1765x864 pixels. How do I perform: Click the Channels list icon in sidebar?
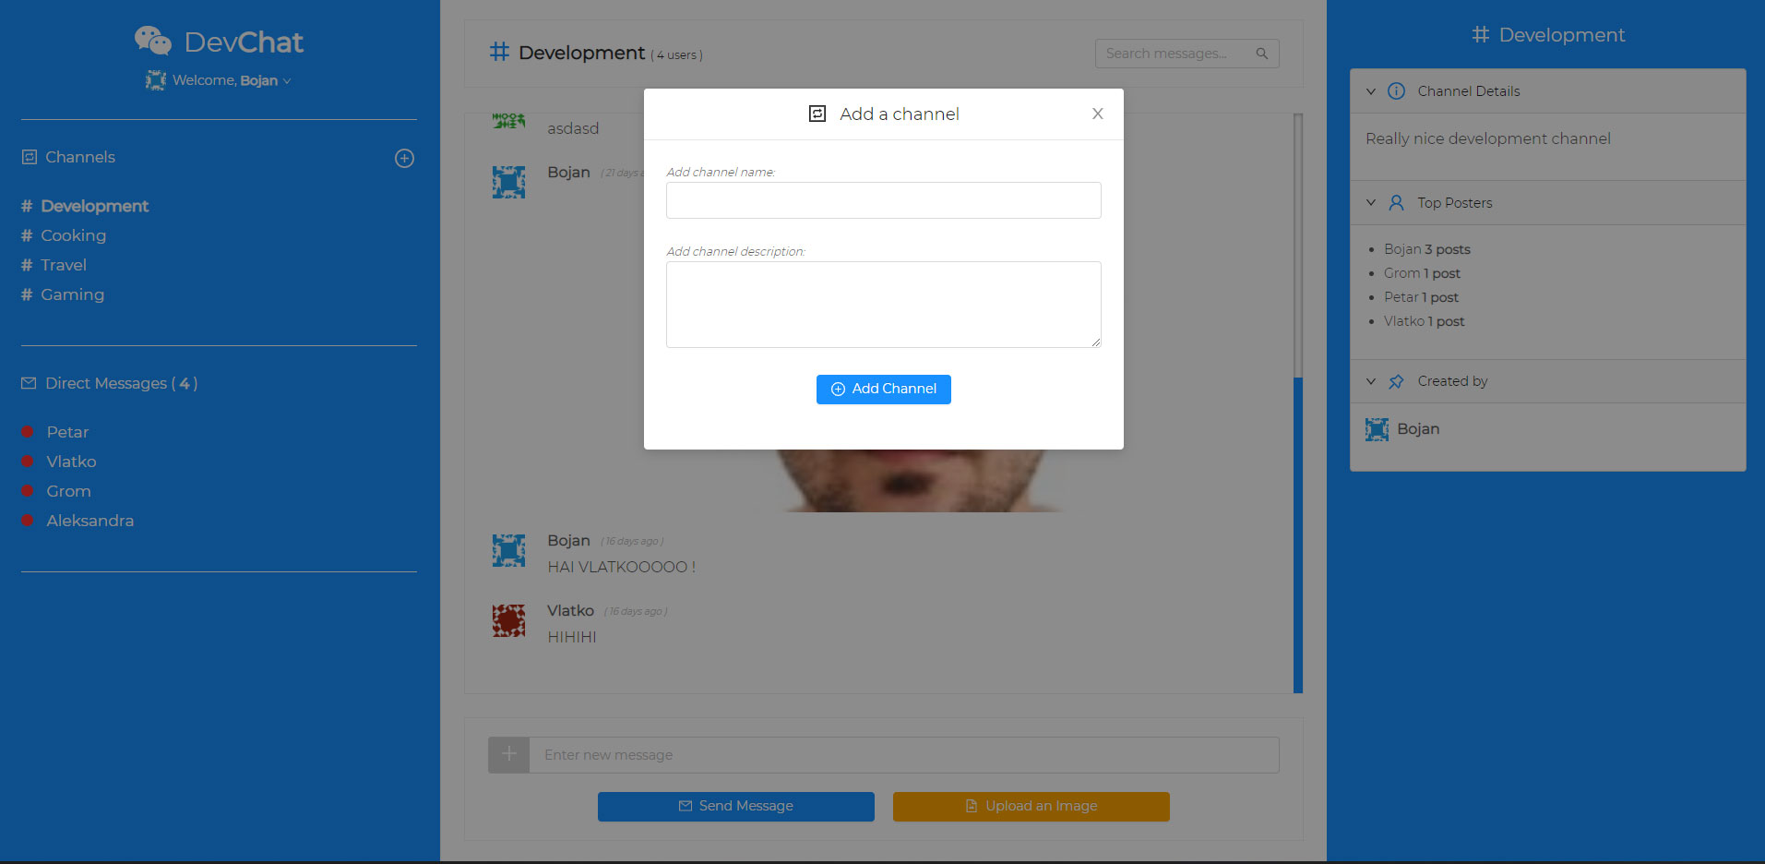point(30,157)
